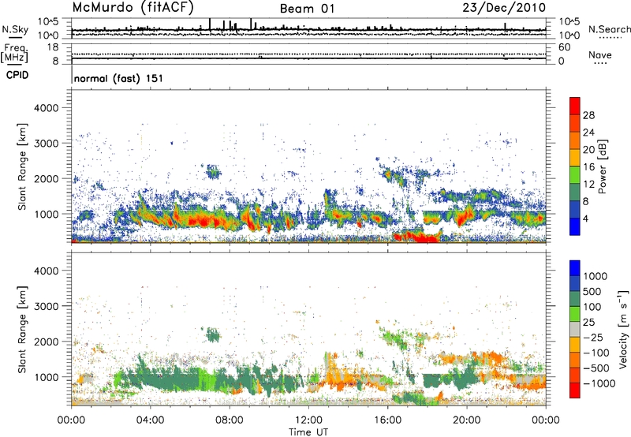Click the 12 label on power colorbar
This screenshot has height=437, width=631.
point(588,185)
